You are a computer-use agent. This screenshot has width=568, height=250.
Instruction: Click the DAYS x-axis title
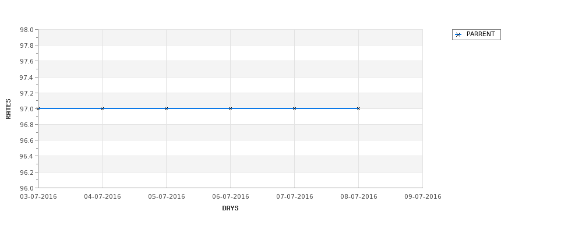click(x=230, y=209)
